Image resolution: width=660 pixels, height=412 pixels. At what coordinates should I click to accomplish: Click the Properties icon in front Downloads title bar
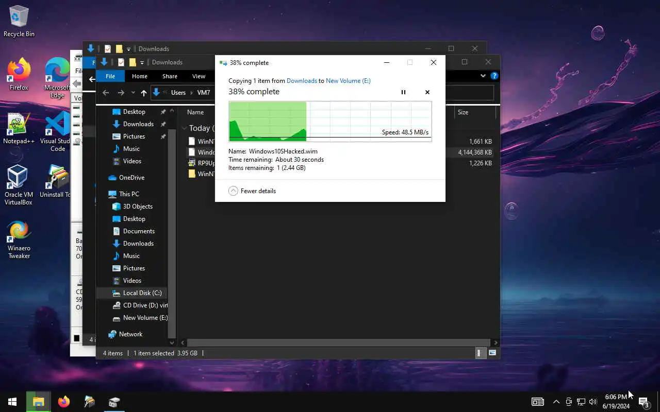[121, 62]
